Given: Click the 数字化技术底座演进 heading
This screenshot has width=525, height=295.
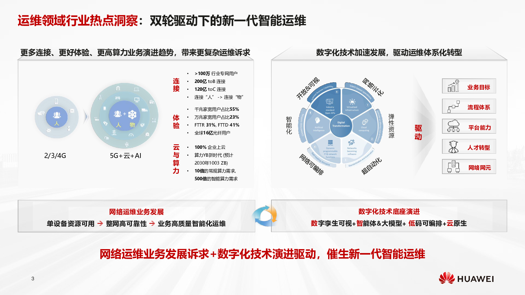Looking at the screenshot, I should point(389,211).
